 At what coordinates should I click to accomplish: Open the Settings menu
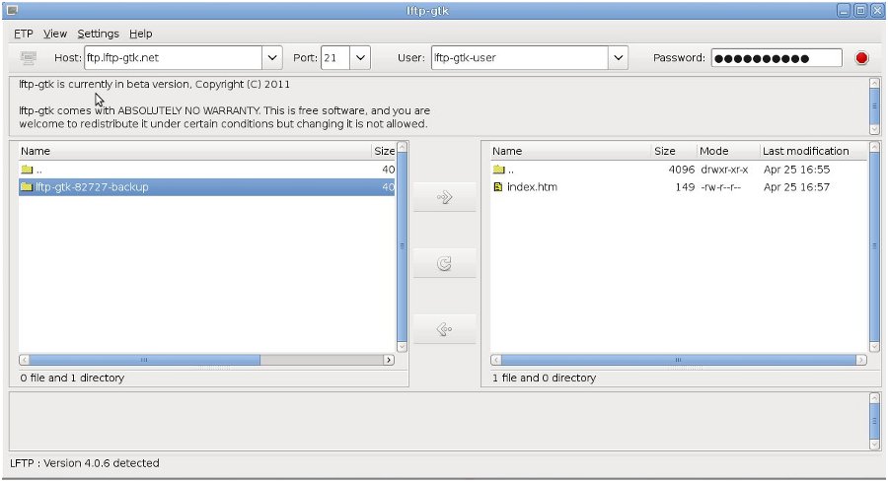(x=98, y=34)
